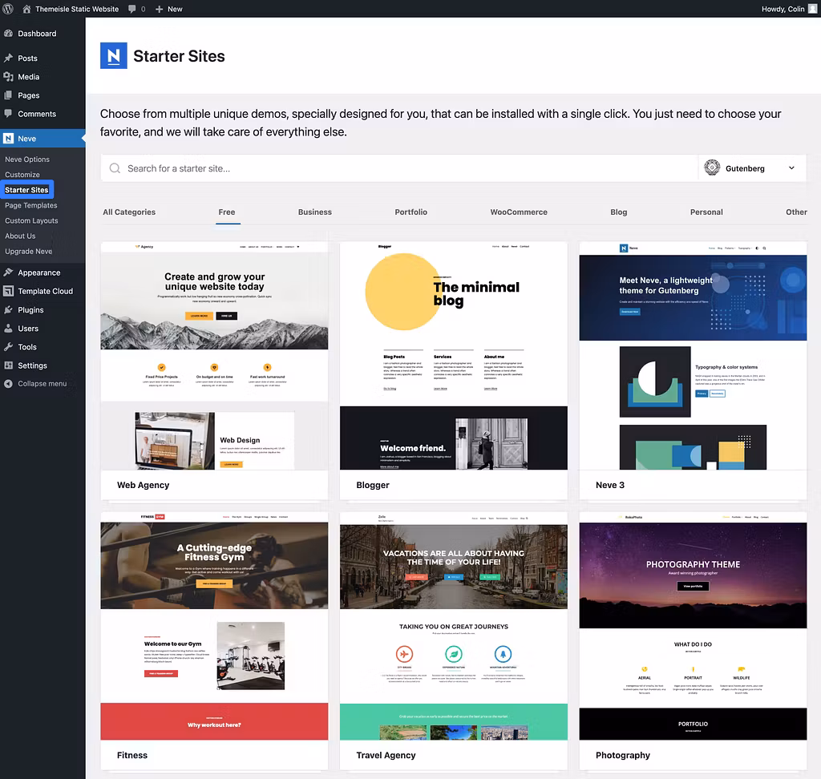821x779 pixels.
Task: Click the Template Cloud sidebar icon
Action: (x=10, y=291)
